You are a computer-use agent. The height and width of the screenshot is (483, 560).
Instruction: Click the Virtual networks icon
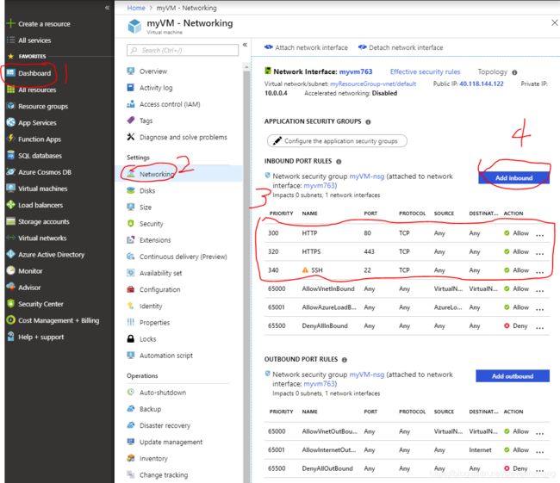pyautogui.click(x=10, y=238)
